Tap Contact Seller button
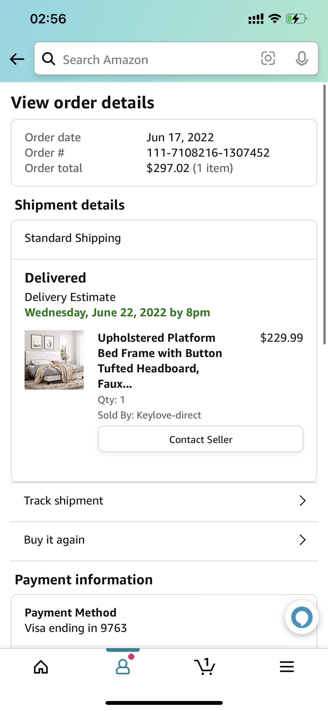Image resolution: width=328 pixels, height=711 pixels. [200, 439]
